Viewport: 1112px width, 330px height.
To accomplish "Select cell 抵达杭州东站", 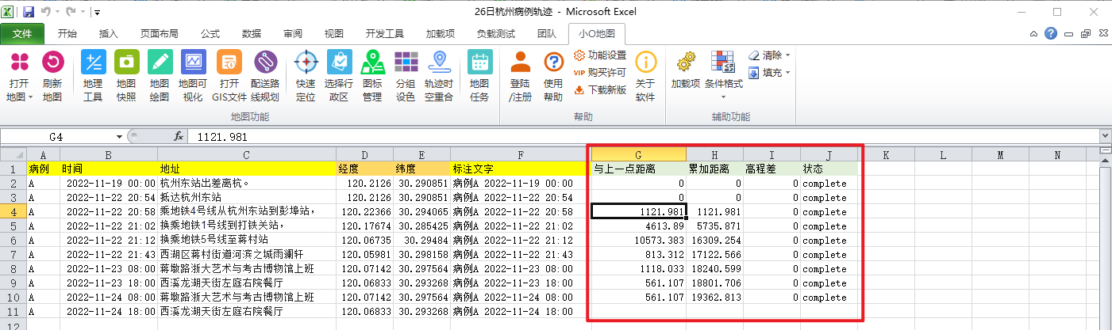I will 247,197.
